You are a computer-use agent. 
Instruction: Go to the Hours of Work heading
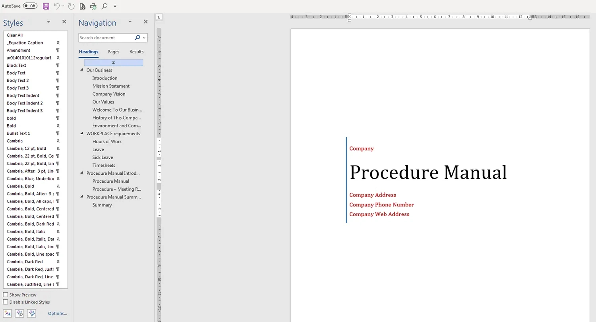tap(107, 142)
